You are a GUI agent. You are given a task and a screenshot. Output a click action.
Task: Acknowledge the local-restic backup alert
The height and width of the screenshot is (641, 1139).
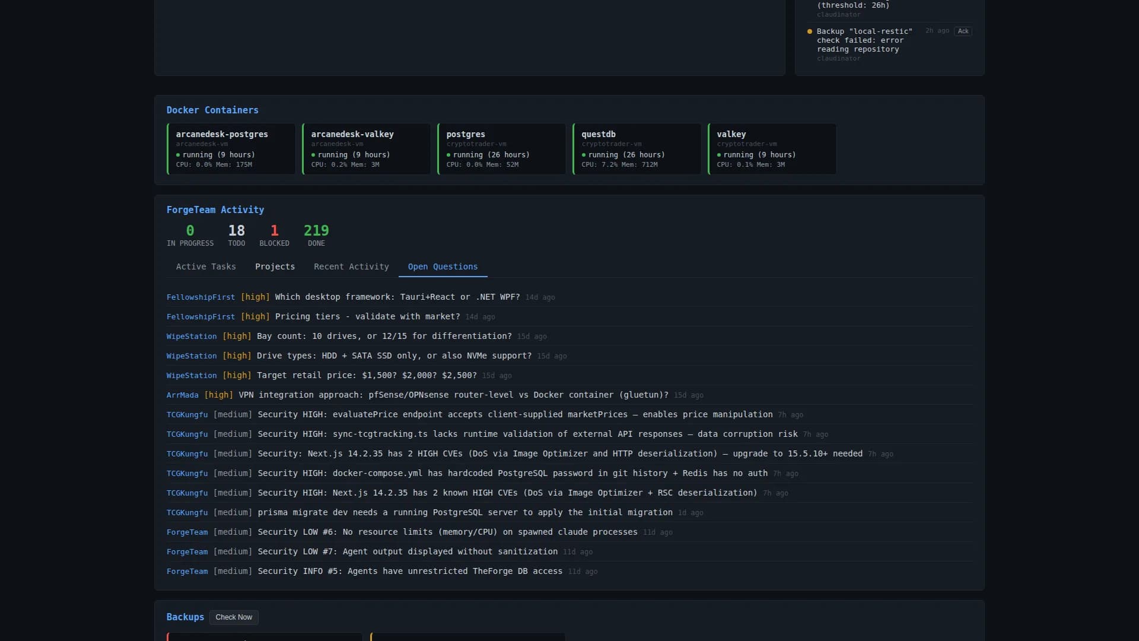(963, 31)
